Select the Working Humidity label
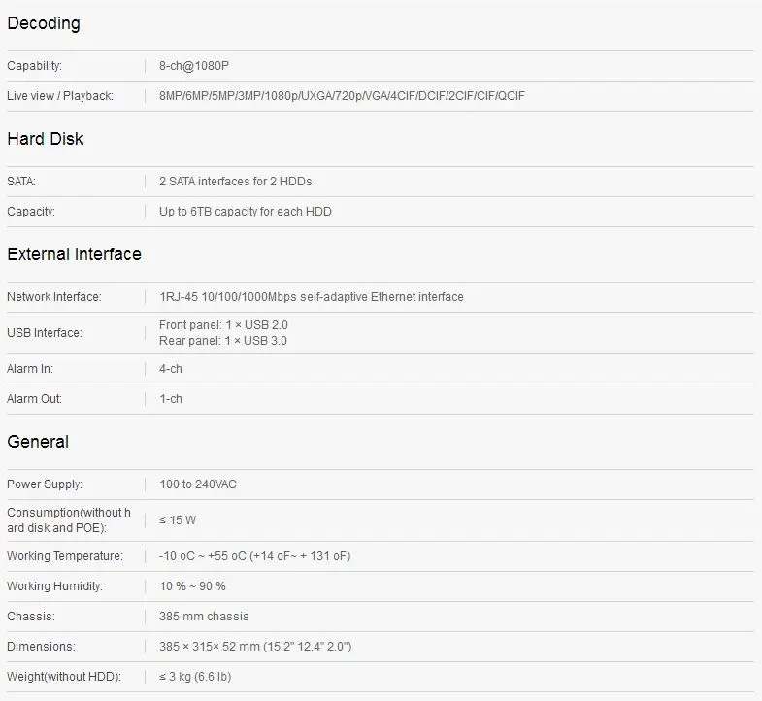Screen dimensions: 762x701 tap(55, 585)
